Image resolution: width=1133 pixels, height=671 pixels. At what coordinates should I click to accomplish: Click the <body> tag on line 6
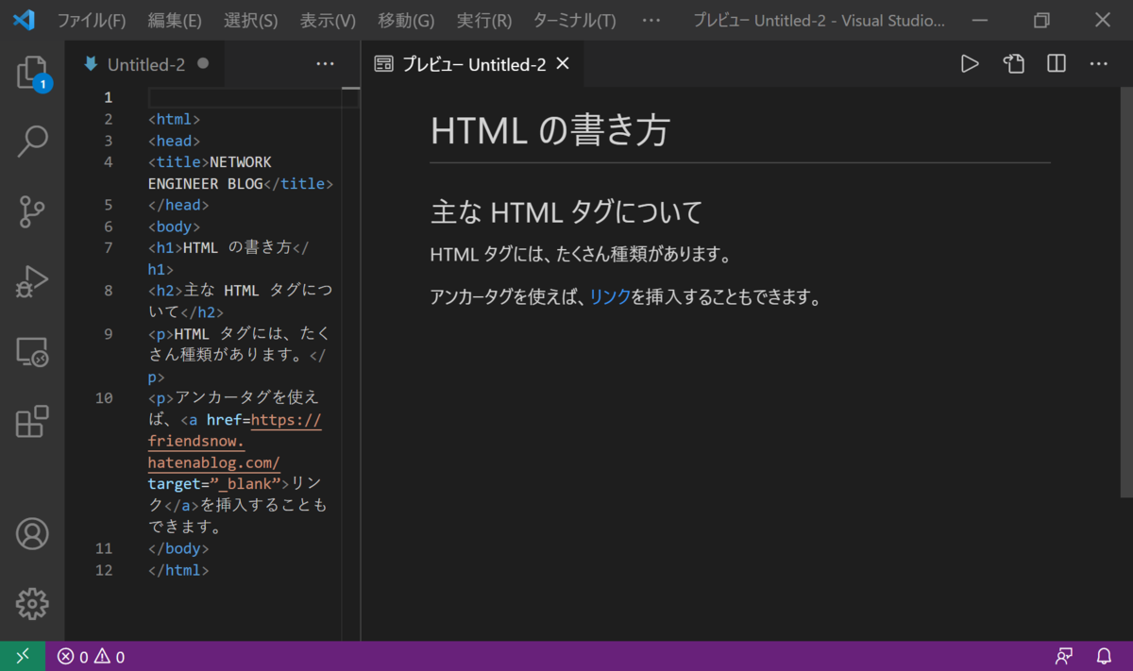coord(174,226)
